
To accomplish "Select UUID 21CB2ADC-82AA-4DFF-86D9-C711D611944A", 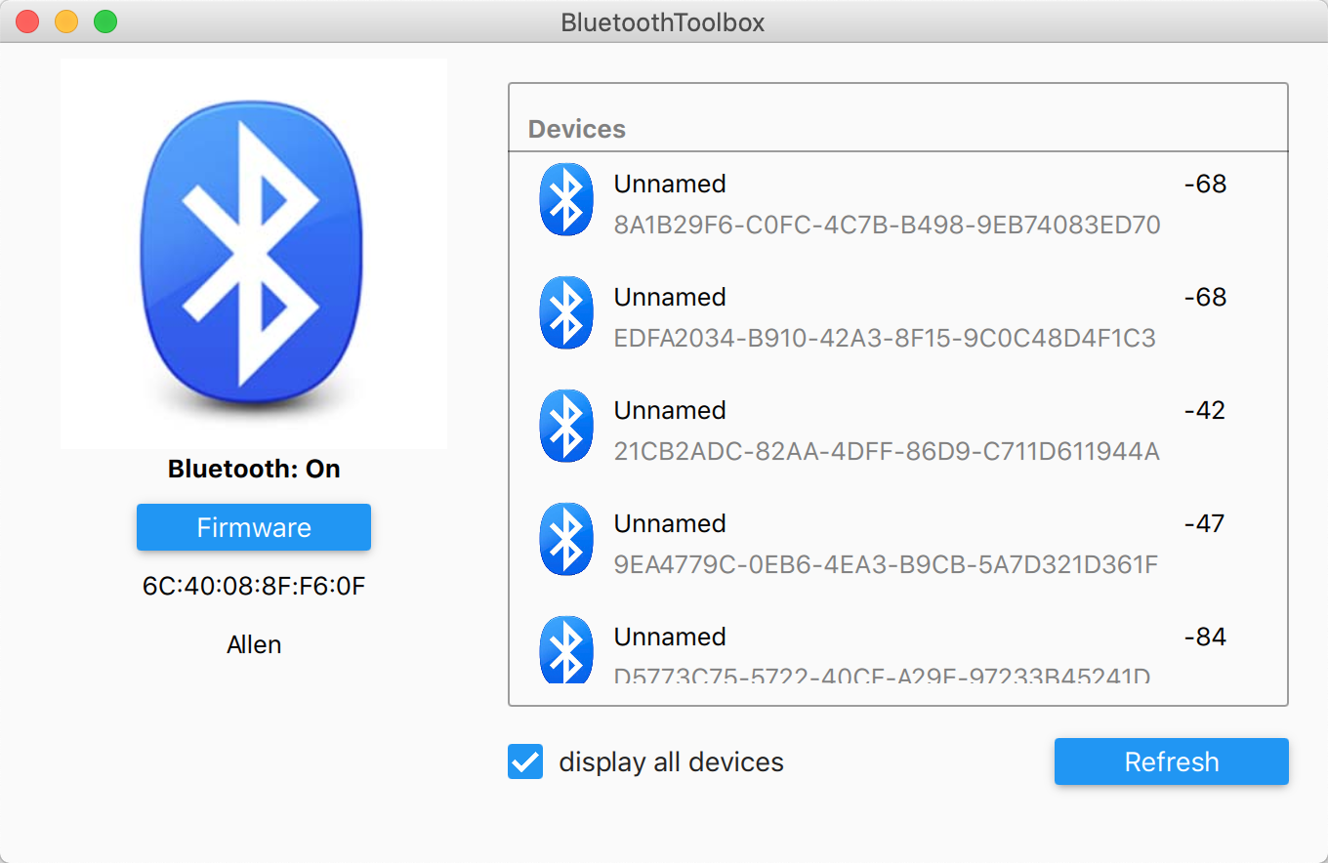I will point(887,452).
